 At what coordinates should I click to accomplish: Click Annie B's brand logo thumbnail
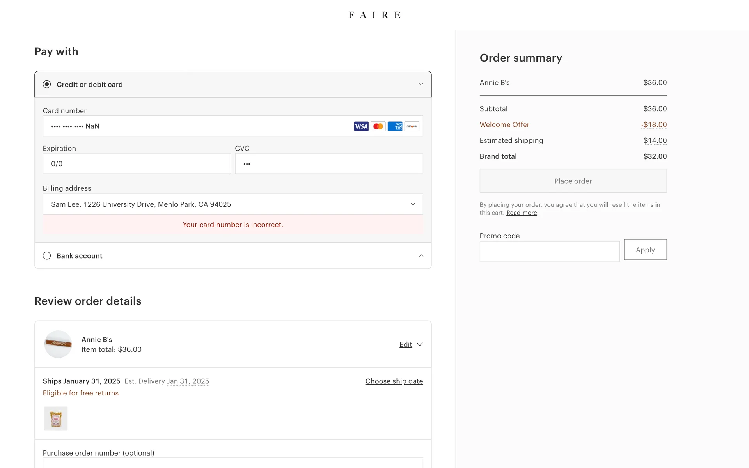click(x=58, y=344)
